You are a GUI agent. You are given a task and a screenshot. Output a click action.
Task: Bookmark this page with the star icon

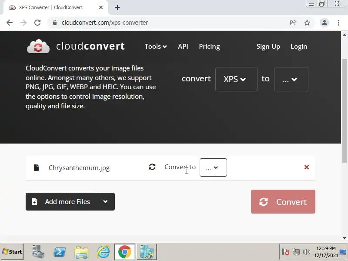pos(307,23)
